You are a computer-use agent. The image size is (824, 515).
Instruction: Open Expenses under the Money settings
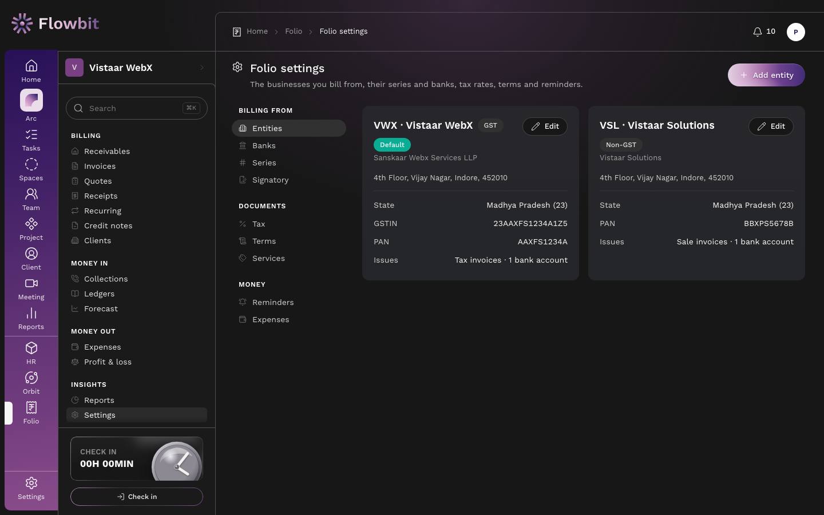289,319
